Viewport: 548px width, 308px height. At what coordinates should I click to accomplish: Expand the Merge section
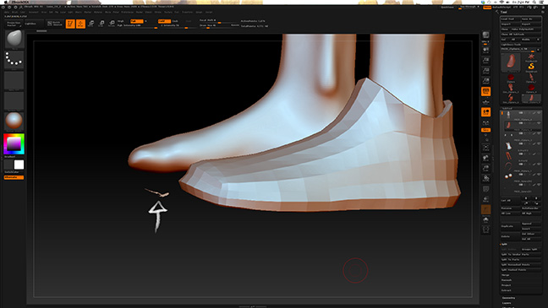pos(506,275)
